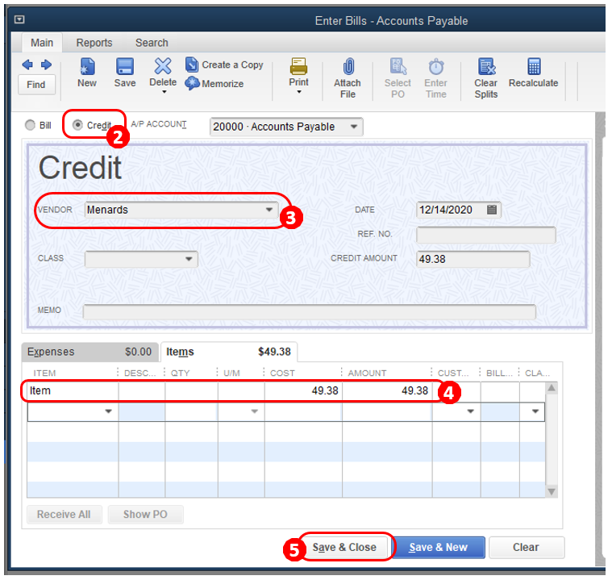Image resolution: width=612 pixels, height=580 pixels.
Task: Click the QTY column header
Action: tap(180, 373)
